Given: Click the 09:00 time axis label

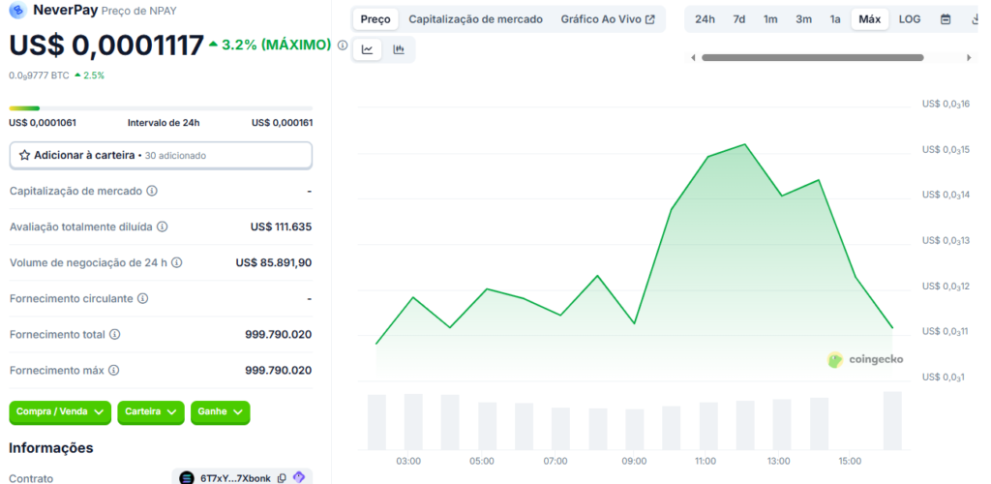Looking at the screenshot, I should 634,462.
